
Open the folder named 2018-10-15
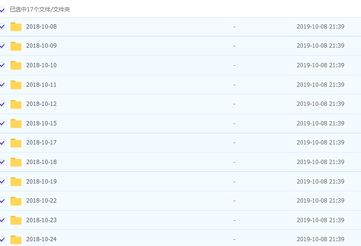click(41, 123)
